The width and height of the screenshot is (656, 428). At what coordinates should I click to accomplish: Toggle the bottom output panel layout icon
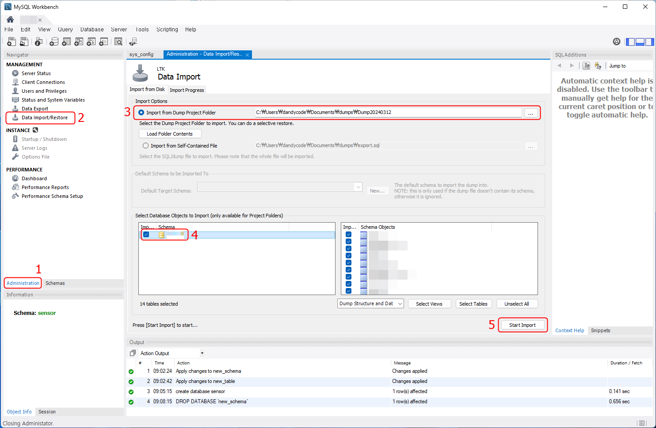(x=640, y=42)
